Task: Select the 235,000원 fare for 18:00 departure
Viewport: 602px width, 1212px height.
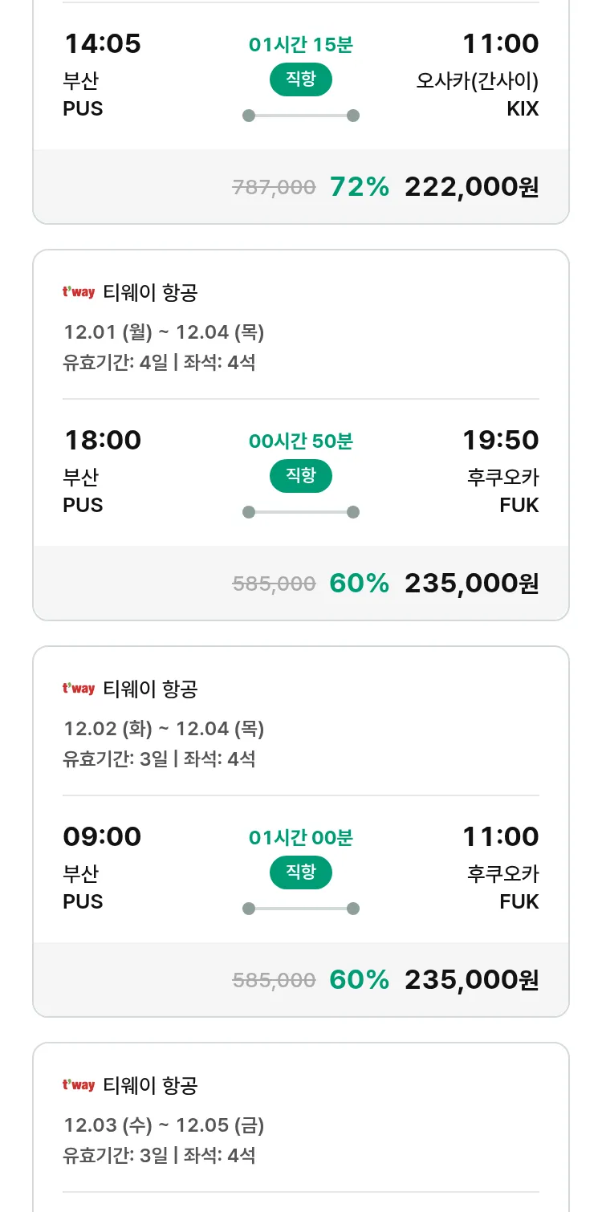Action: [471, 584]
